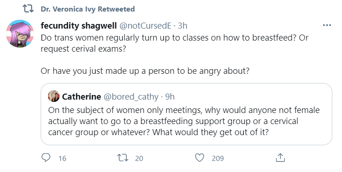Open main tweet text about breastfeeding classes

tap(174, 54)
